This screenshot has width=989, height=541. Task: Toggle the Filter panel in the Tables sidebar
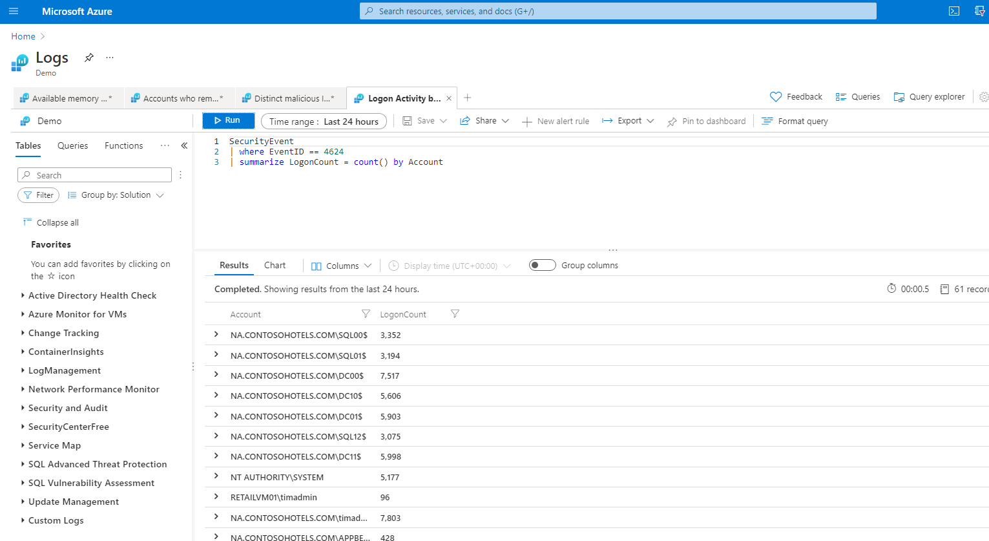pos(38,195)
